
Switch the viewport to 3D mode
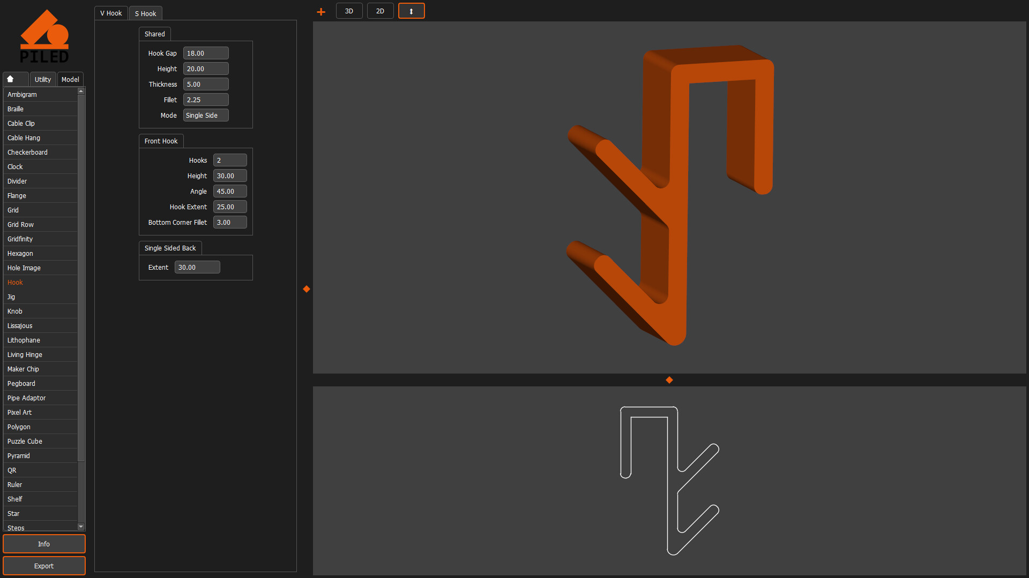349,11
